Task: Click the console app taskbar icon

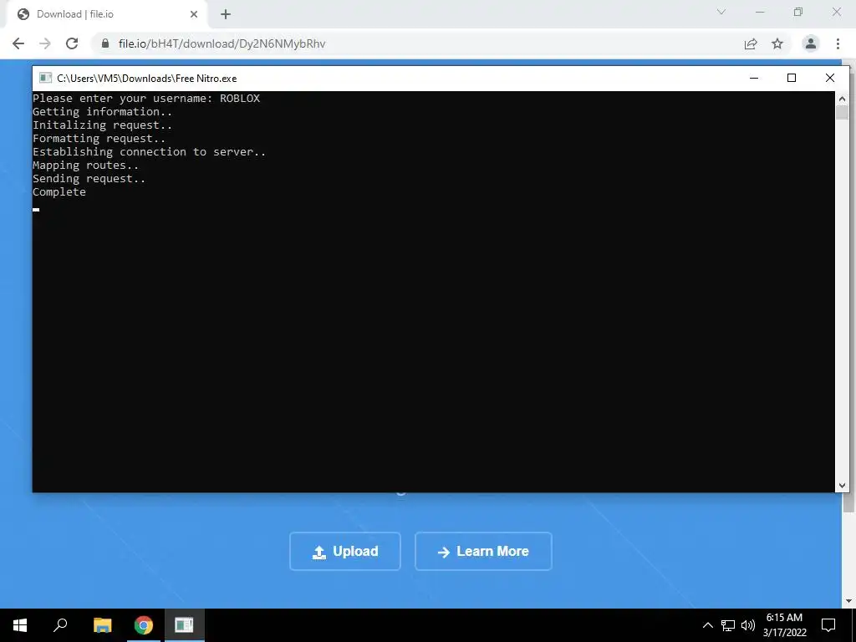Action: tap(184, 625)
